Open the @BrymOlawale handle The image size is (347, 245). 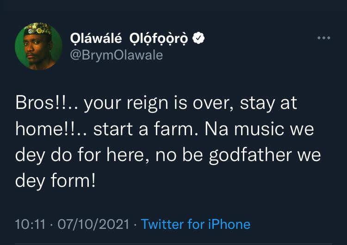point(115,55)
